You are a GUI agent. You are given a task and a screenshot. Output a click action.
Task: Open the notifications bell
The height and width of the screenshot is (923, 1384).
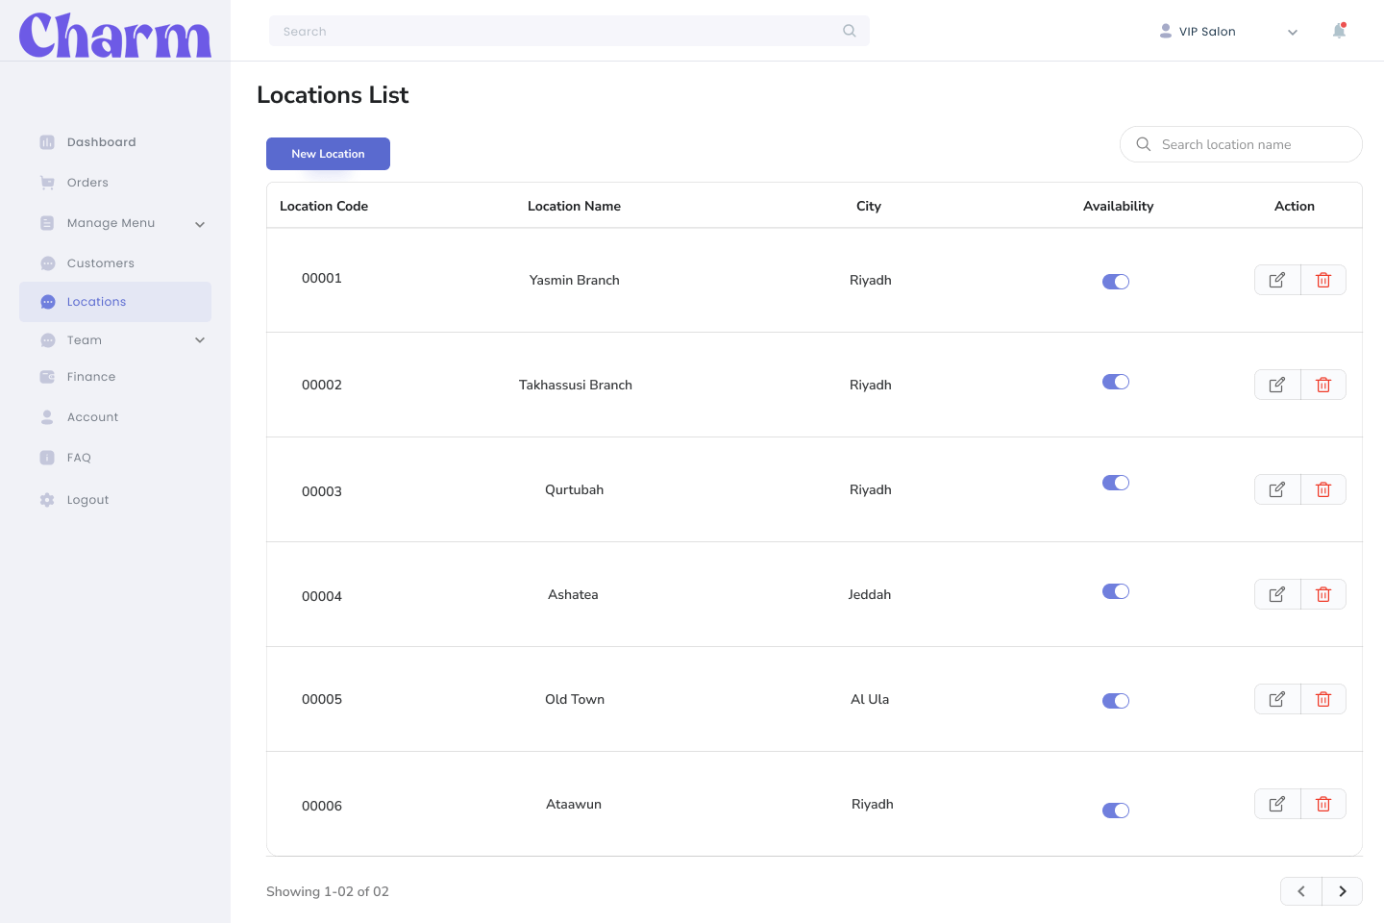tap(1339, 31)
